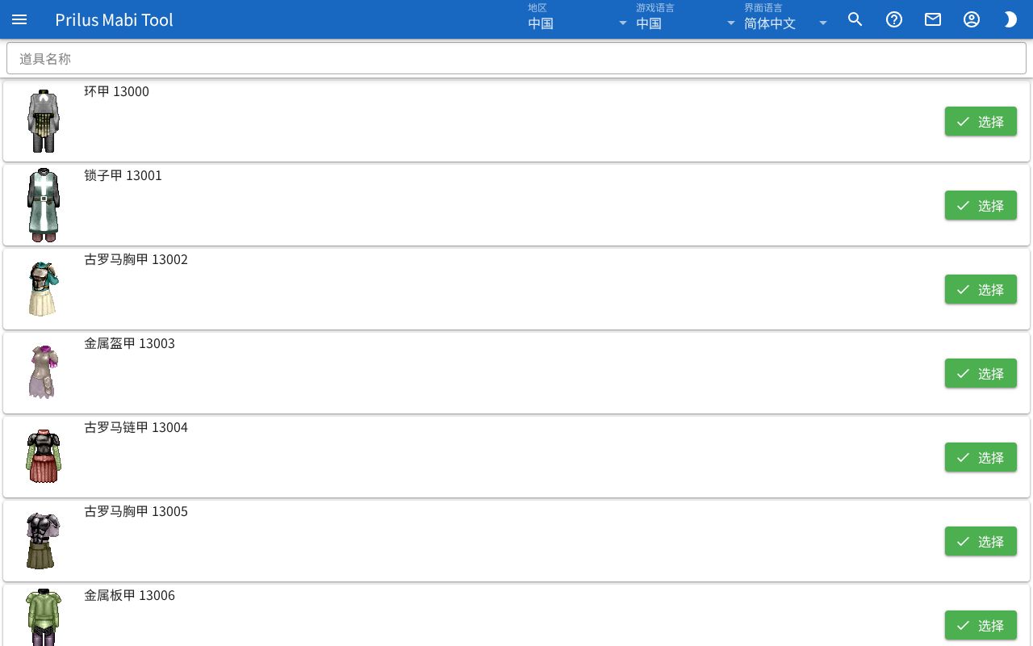Image resolution: width=1033 pixels, height=646 pixels.
Task: Click the 古罗马链甲 13004 item name
Action: pyautogui.click(x=136, y=427)
